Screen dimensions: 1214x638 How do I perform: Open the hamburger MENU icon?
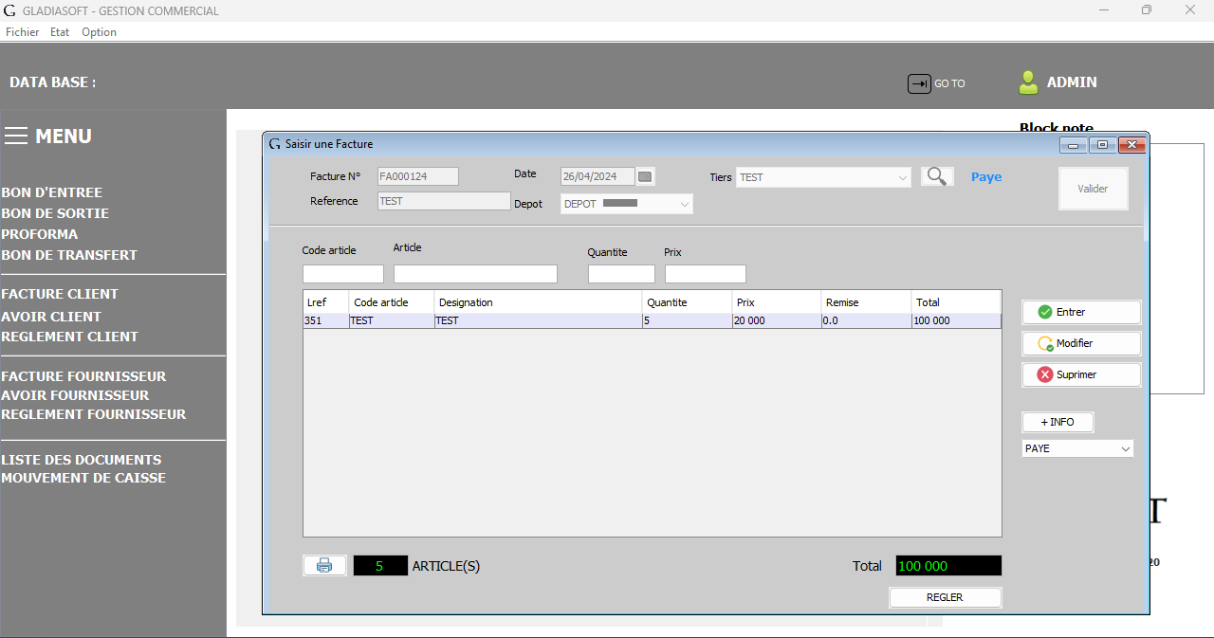pyautogui.click(x=16, y=136)
